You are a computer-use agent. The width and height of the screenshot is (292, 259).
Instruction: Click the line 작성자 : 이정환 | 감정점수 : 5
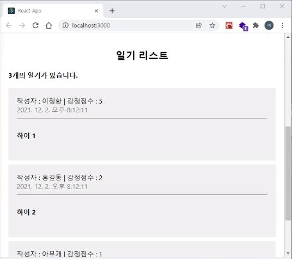tap(59, 101)
